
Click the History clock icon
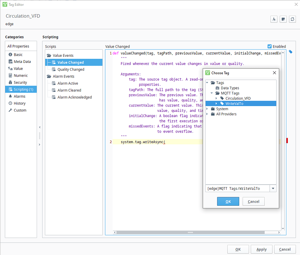(10, 103)
